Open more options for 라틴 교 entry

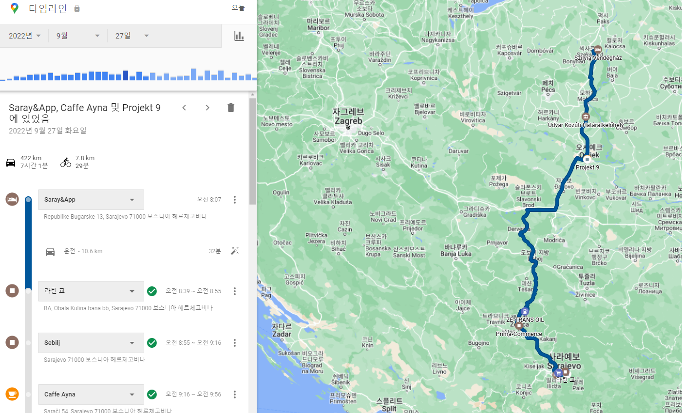click(x=235, y=291)
